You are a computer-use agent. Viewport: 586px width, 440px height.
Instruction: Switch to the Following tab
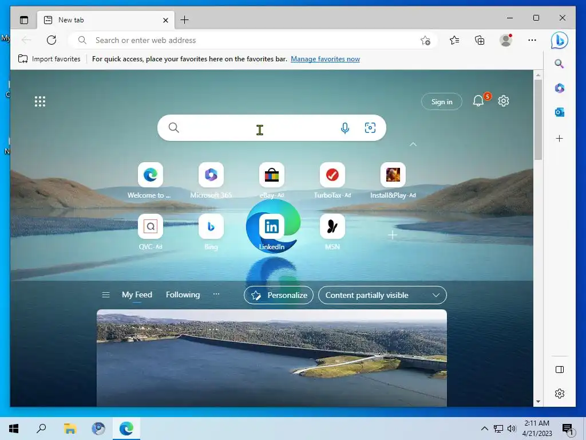[x=183, y=295]
